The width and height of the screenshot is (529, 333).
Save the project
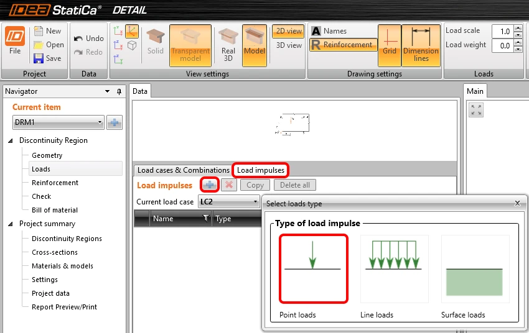click(x=47, y=58)
